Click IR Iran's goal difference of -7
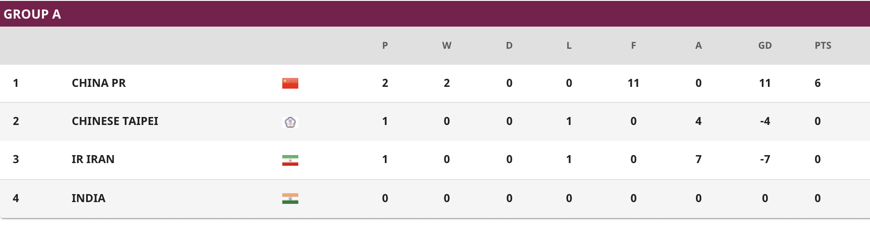The width and height of the screenshot is (870, 226). [x=765, y=159]
